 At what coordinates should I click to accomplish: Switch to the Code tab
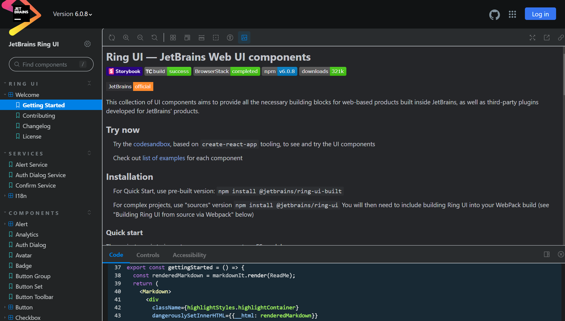point(116,255)
